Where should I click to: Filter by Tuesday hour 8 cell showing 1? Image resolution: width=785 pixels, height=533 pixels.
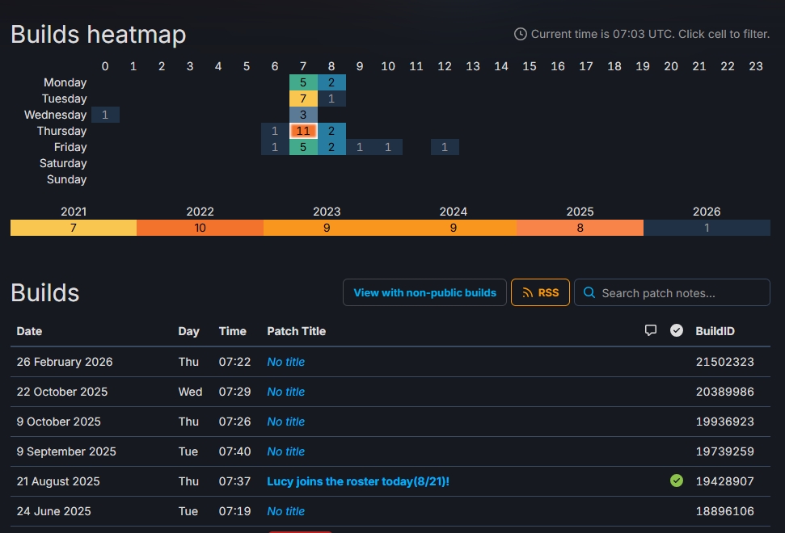[x=331, y=99]
